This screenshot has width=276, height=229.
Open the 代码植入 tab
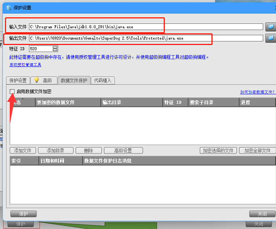point(103,80)
